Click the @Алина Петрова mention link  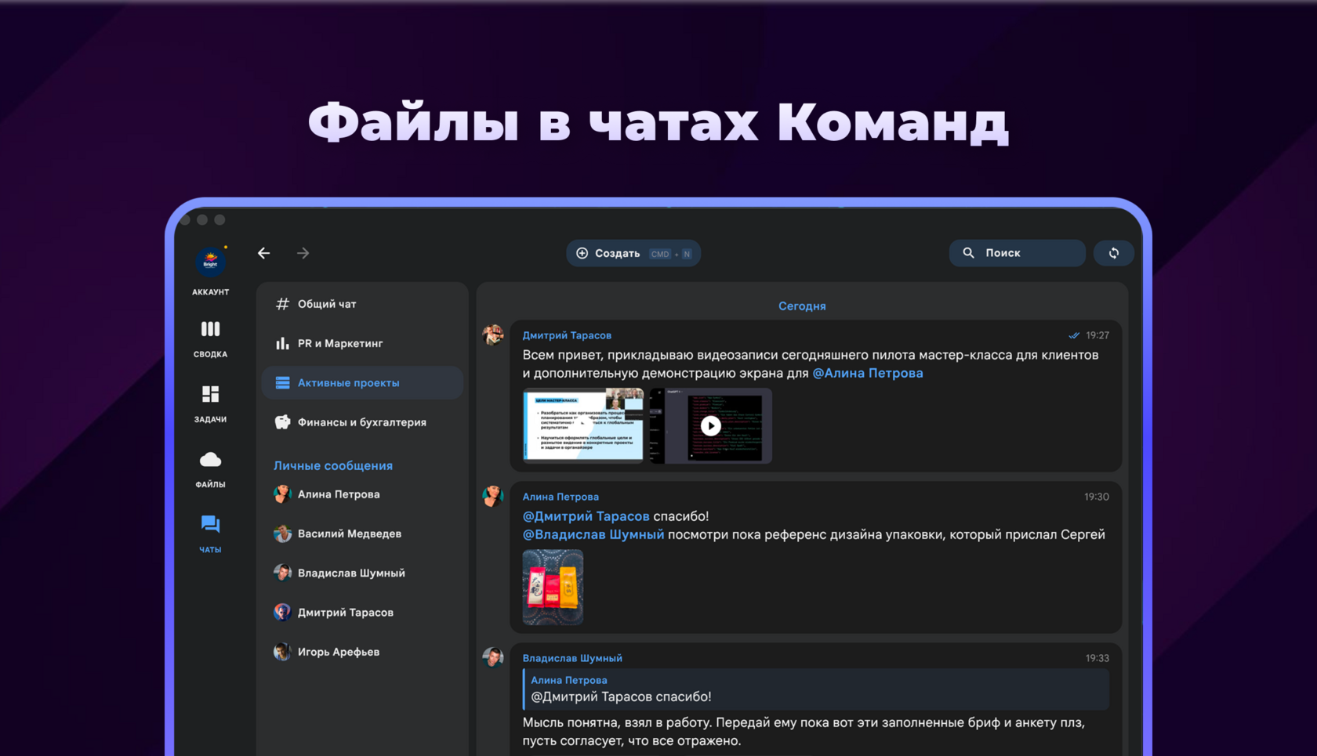pyautogui.click(x=867, y=373)
